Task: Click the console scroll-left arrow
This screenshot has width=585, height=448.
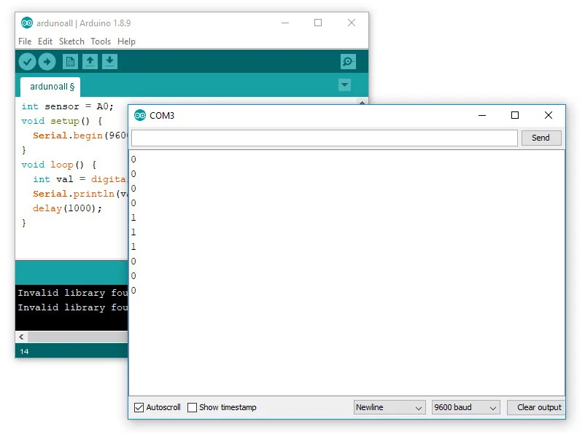Action: [21, 337]
